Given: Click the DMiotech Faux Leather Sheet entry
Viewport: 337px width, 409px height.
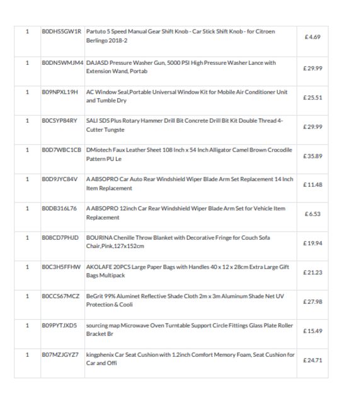Looking at the screenshot, I should [189, 154].
